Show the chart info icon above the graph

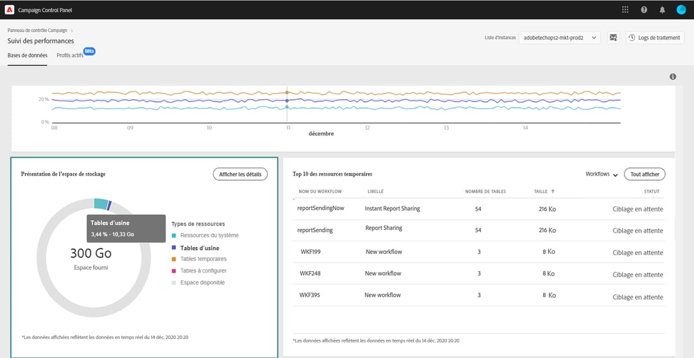click(x=672, y=76)
